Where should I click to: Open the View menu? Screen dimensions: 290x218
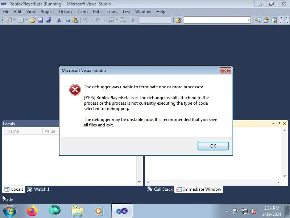31,12
